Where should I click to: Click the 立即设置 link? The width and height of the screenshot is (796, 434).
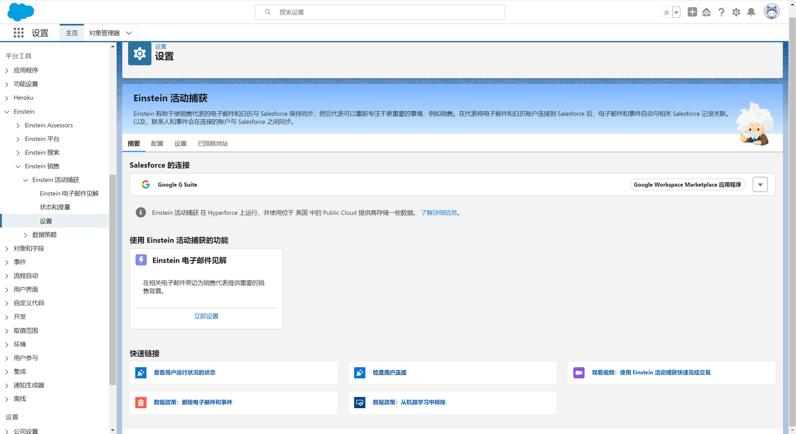(206, 316)
